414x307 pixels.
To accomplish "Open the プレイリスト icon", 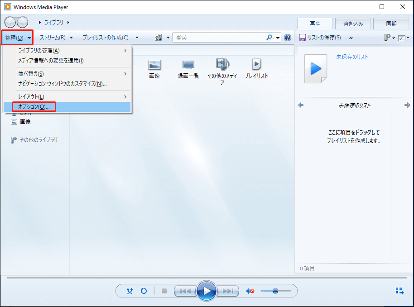I will [256, 69].
